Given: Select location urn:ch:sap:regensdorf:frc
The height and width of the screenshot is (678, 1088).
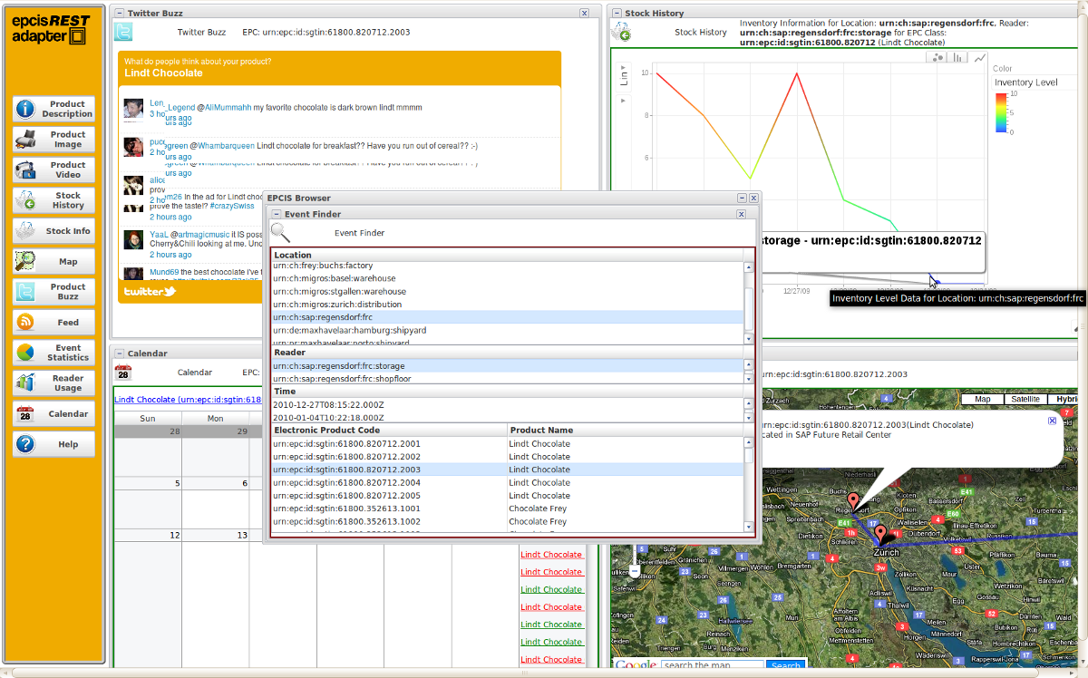Looking at the screenshot, I should tap(508, 317).
